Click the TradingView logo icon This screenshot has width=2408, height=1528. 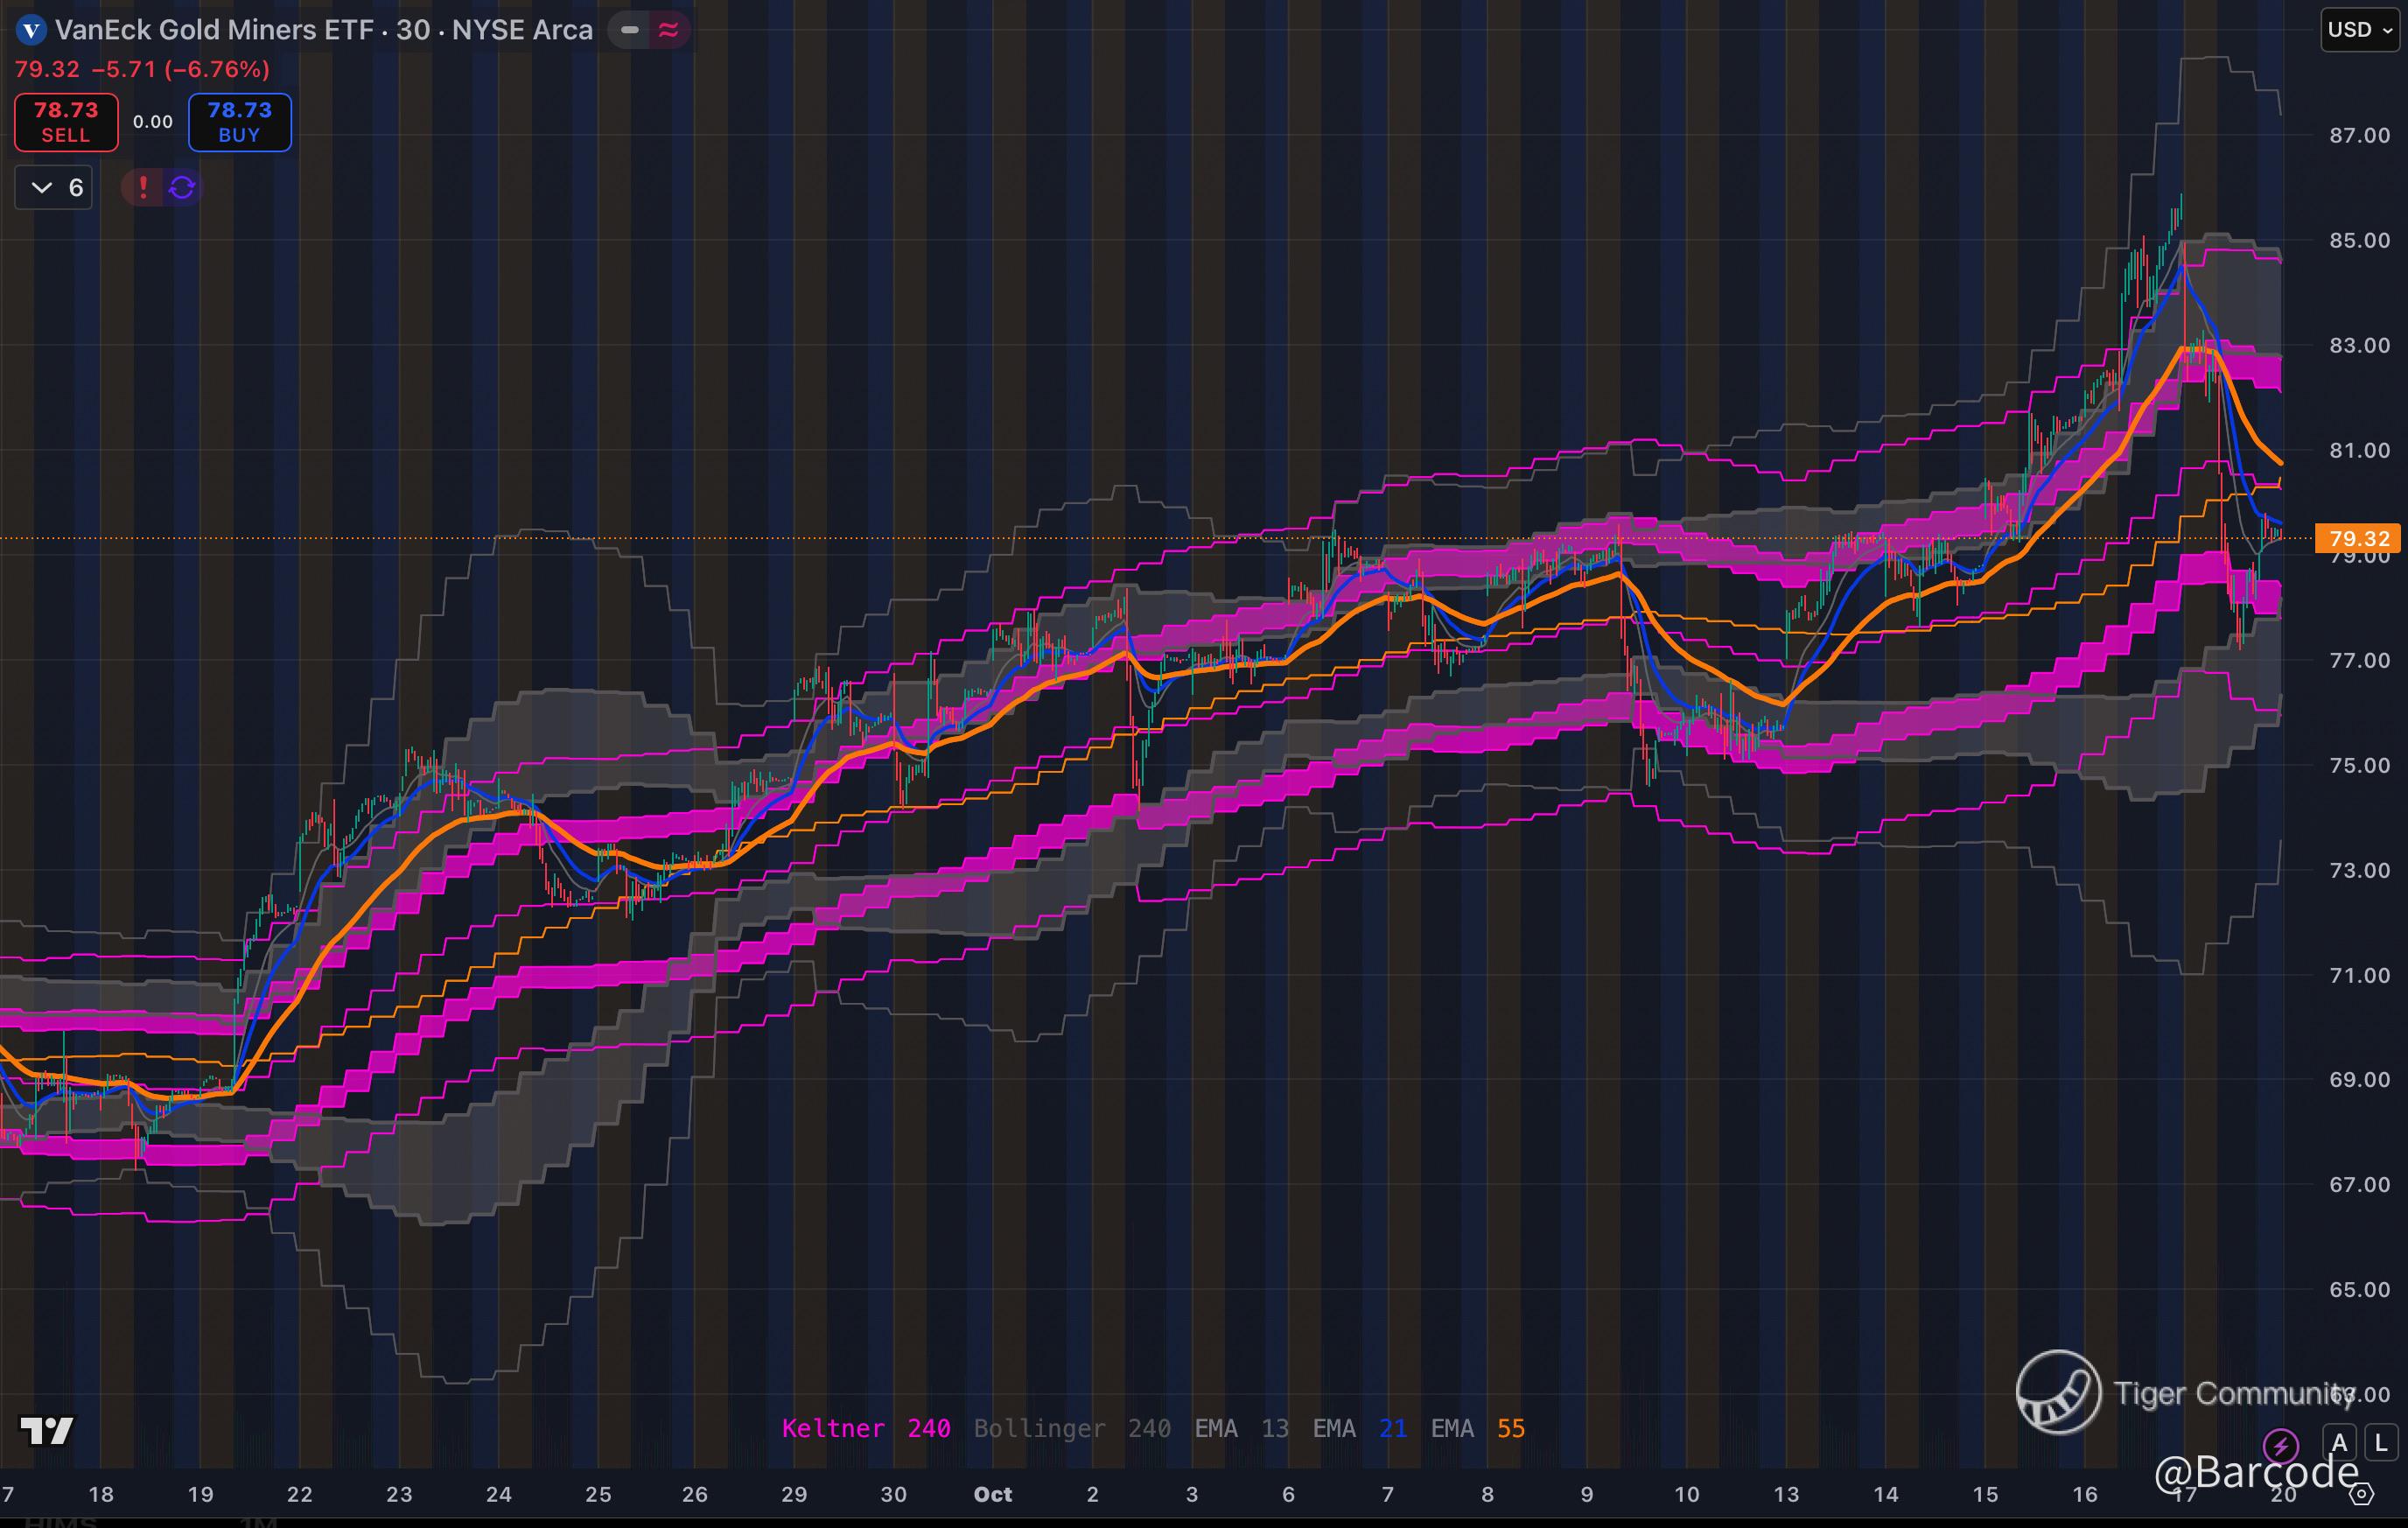[47, 1431]
